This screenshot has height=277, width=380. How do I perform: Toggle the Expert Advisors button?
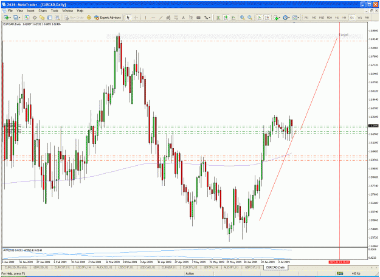108,18
